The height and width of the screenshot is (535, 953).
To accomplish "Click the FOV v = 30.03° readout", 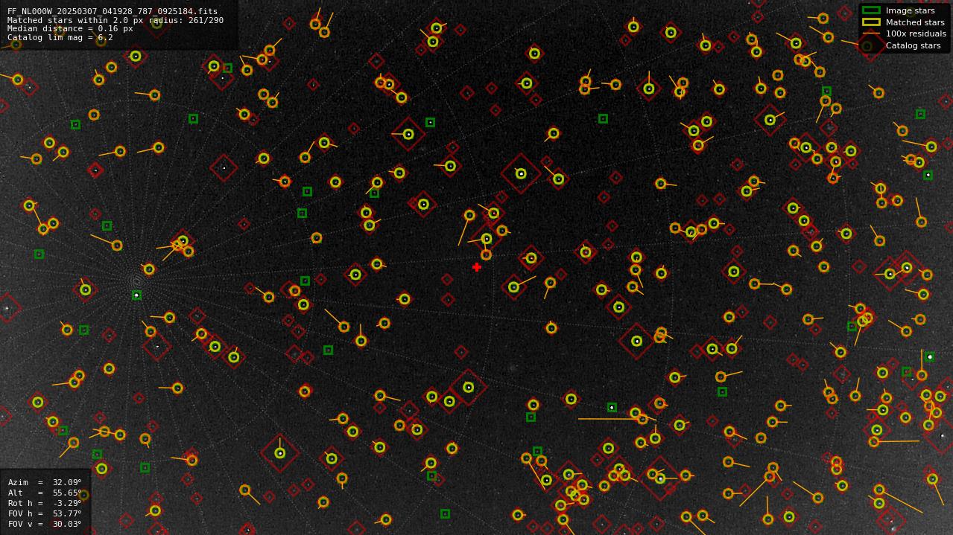I will point(45,524).
